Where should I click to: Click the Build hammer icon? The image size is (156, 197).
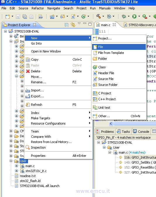click(x=98, y=16)
